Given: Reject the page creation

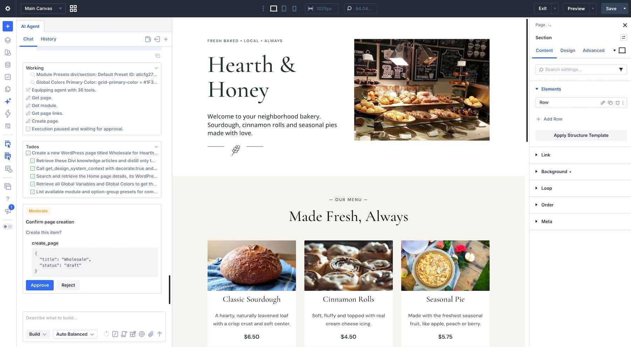Looking at the screenshot, I should tap(68, 285).
